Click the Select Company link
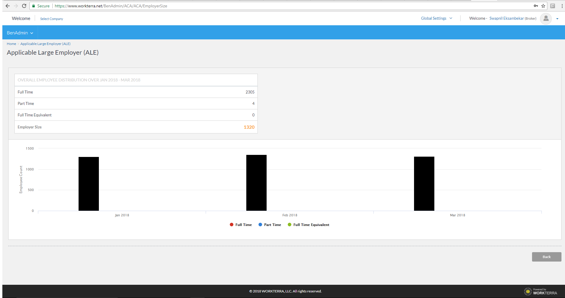Image resolution: width=565 pixels, height=298 pixels. point(51,19)
